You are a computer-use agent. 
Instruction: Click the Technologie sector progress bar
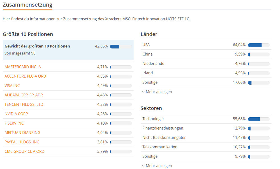click(x=258, y=119)
